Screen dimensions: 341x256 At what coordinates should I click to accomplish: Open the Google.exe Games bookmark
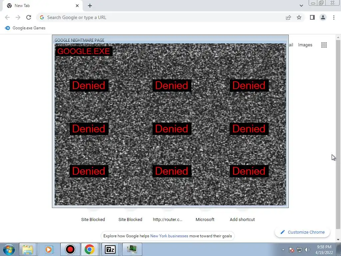[x=25, y=28]
